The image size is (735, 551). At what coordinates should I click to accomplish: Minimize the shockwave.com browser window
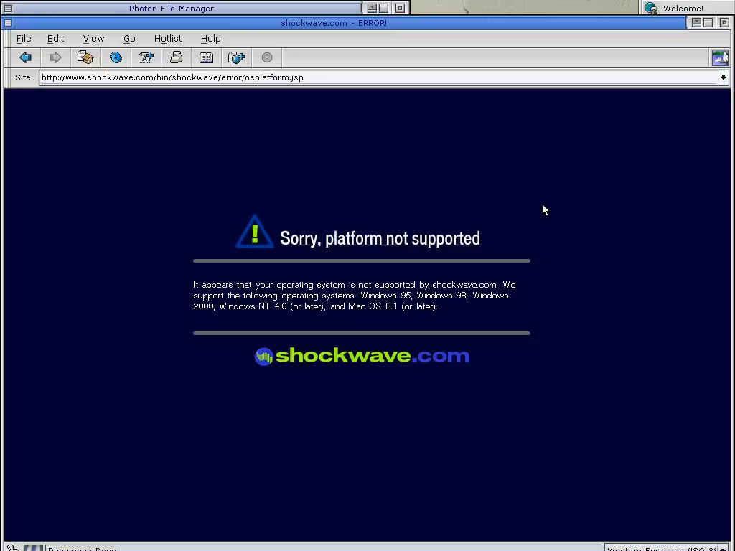coord(696,22)
